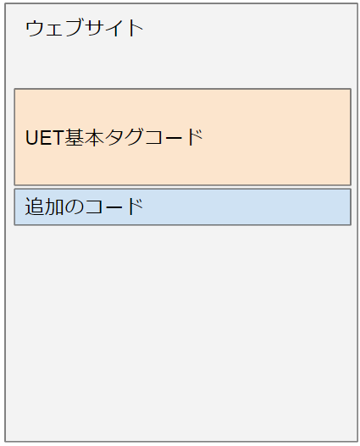
Task: Click the コード word in the blue box
Action: tap(114, 206)
